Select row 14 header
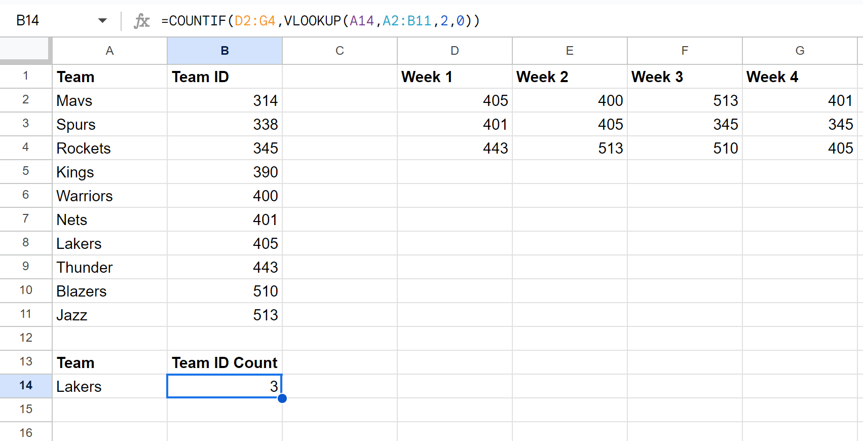 click(26, 386)
